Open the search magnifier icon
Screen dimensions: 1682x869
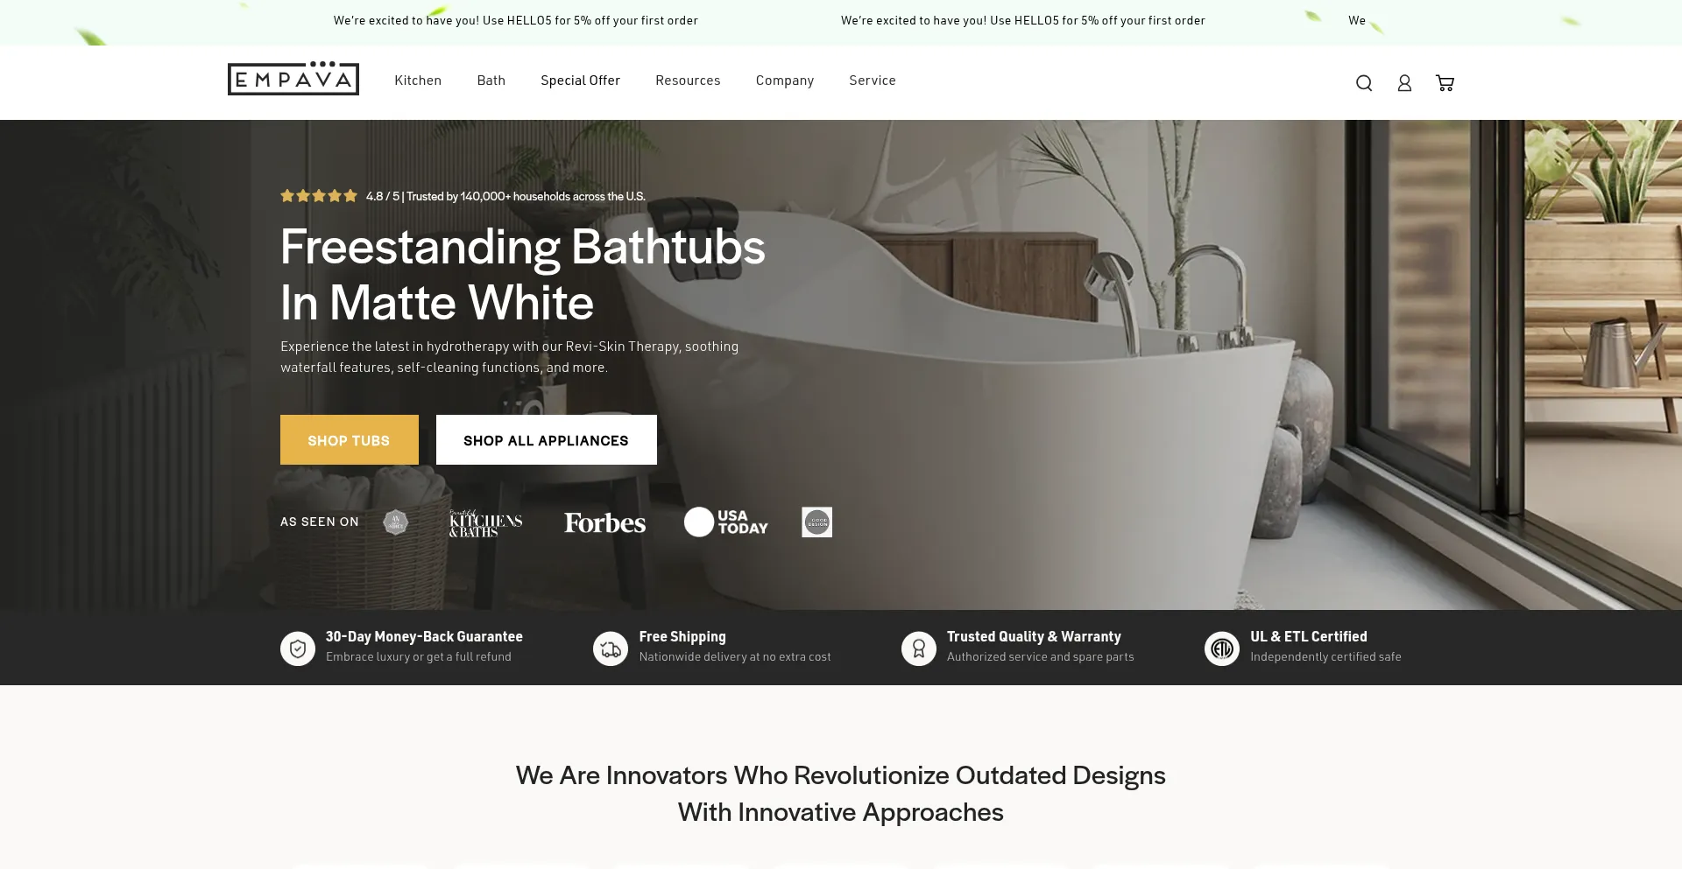click(x=1364, y=83)
